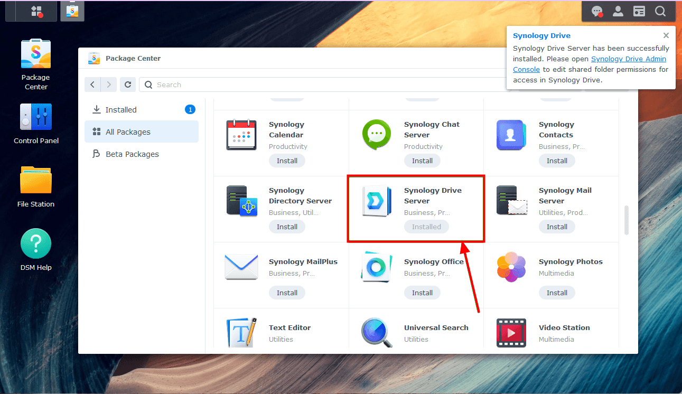Open the Synology Directory Server title
The width and height of the screenshot is (682, 394).
(301, 196)
